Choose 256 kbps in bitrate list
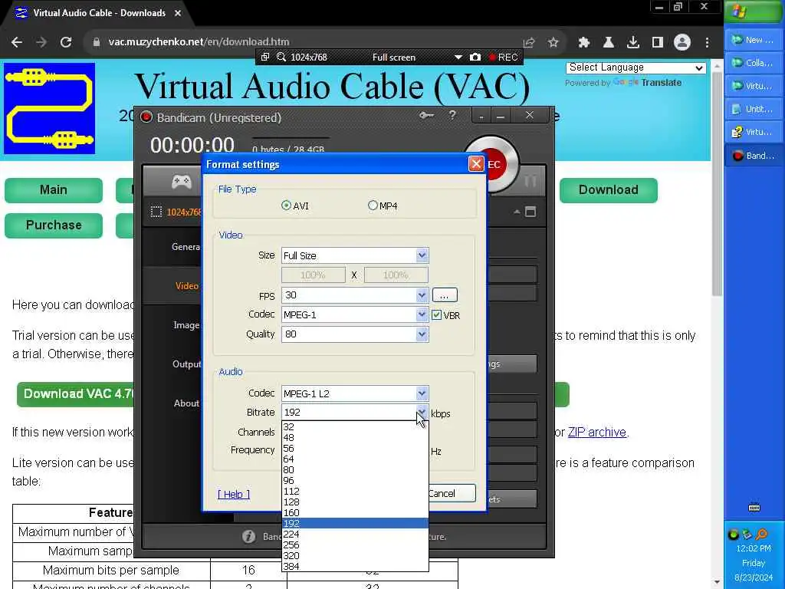The width and height of the screenshot is (785, 589). click(355, 545)
